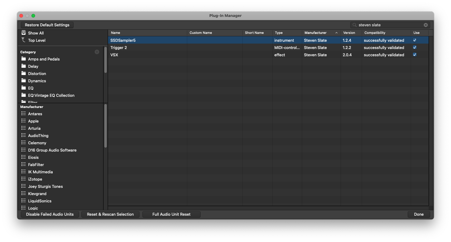
Task: Click the Dynamics folder icon
Action: tap(24, 80)
